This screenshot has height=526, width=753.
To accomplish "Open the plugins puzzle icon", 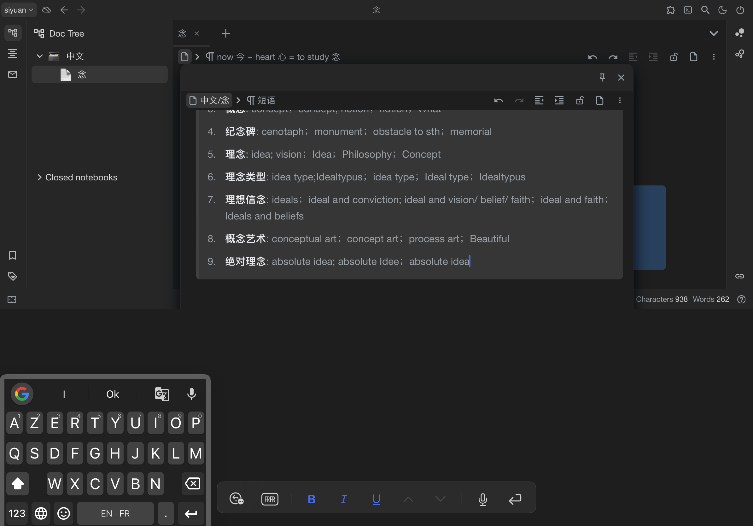I will click(x=670, y=10).
